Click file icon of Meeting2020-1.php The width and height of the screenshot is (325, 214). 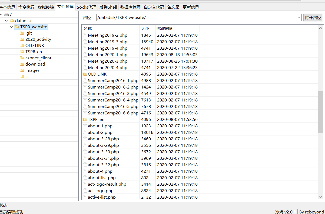85,55
